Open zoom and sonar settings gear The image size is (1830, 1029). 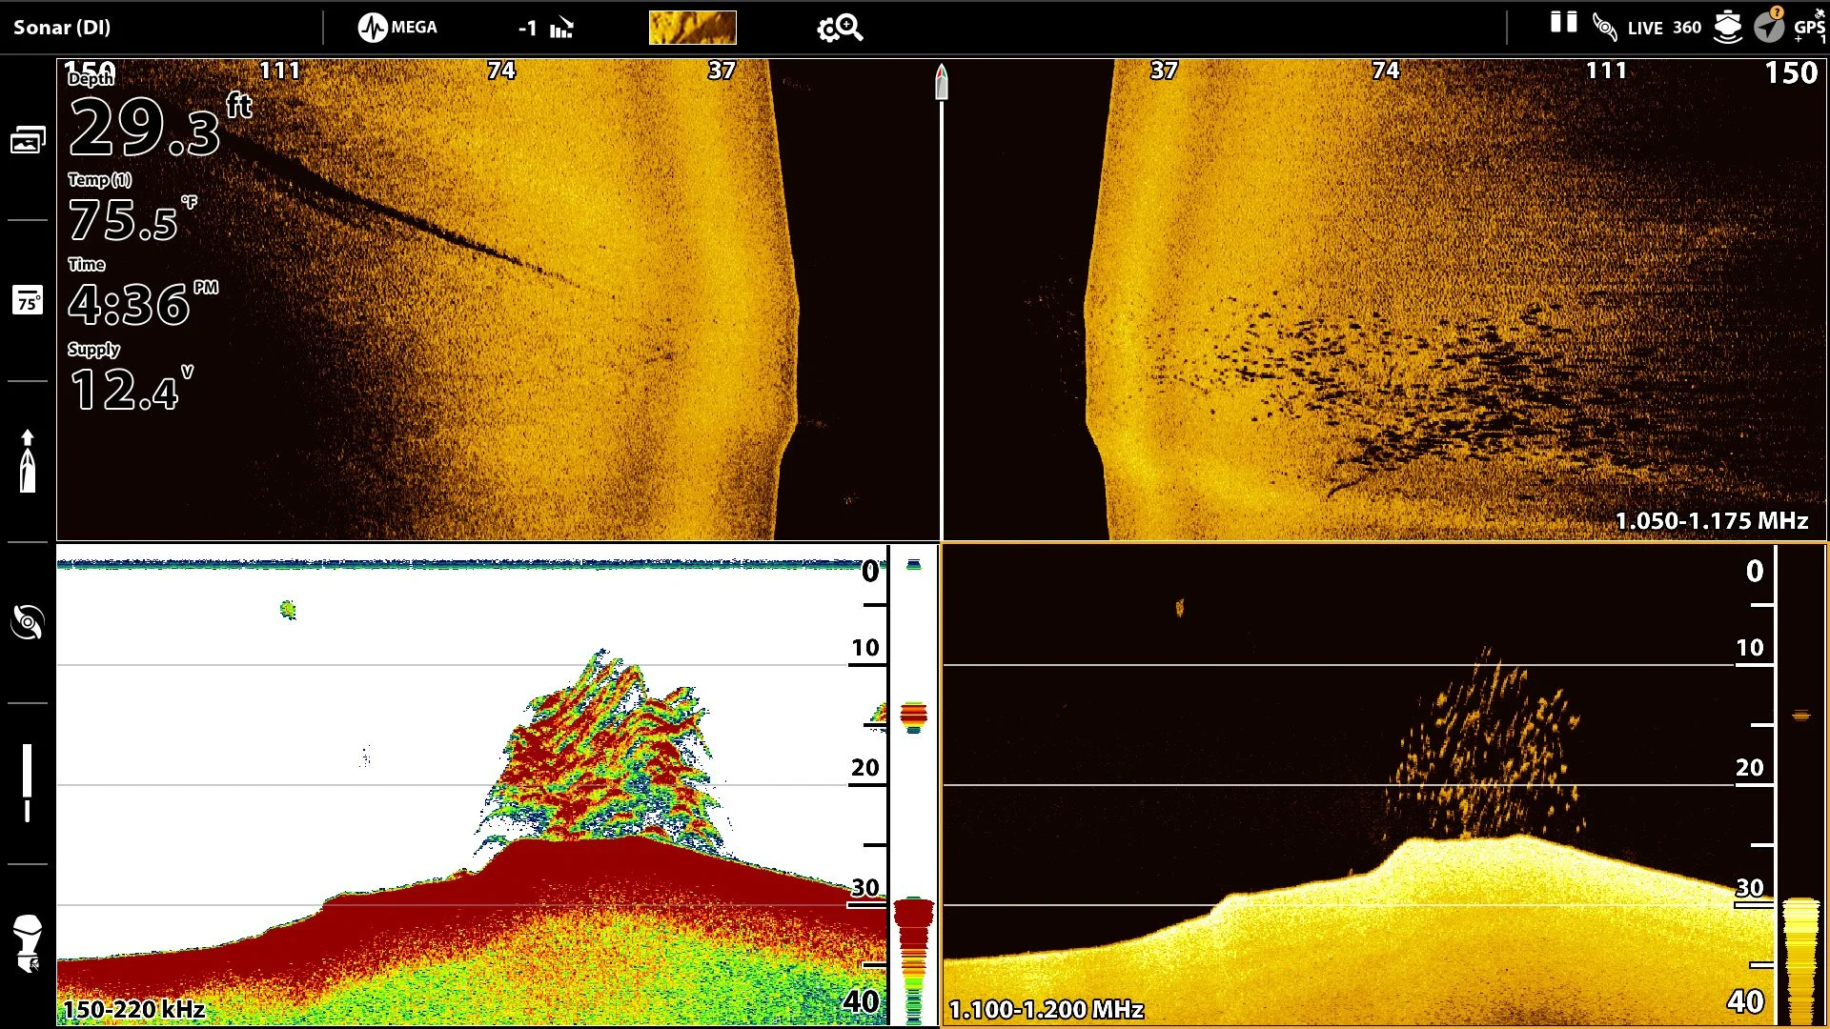(x=839, y=28)
